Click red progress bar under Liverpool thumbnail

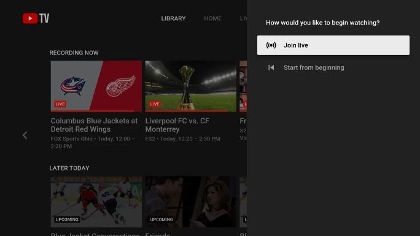[186, 111]
